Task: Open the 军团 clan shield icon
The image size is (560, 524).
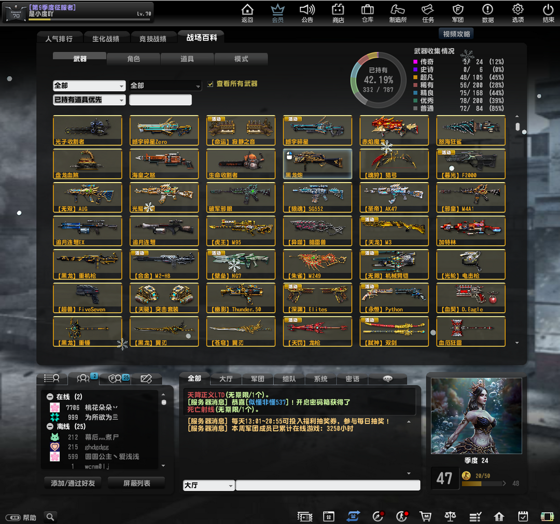Action: pos(457,12)
